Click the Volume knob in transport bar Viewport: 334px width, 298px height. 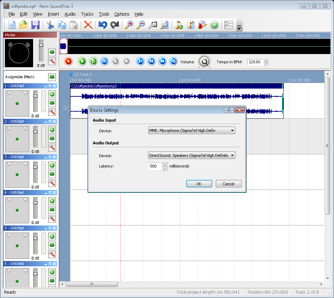click(x=204, y=62)
